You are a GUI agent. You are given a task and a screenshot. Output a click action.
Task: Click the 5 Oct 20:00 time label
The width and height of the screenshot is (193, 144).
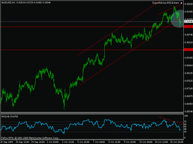(x=83, y=142)
